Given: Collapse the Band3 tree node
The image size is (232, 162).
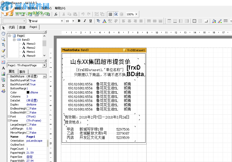Looking at the screenshot, I should pos(14,40).
